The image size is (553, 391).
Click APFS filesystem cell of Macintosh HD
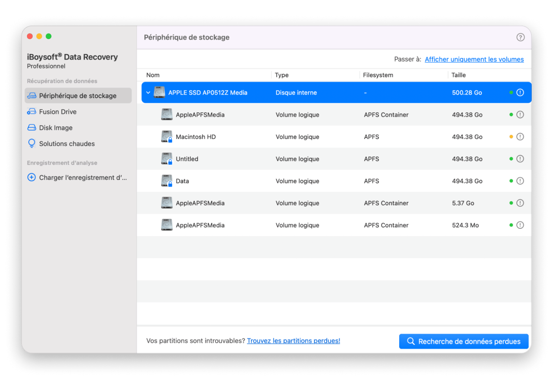(372, 137)
